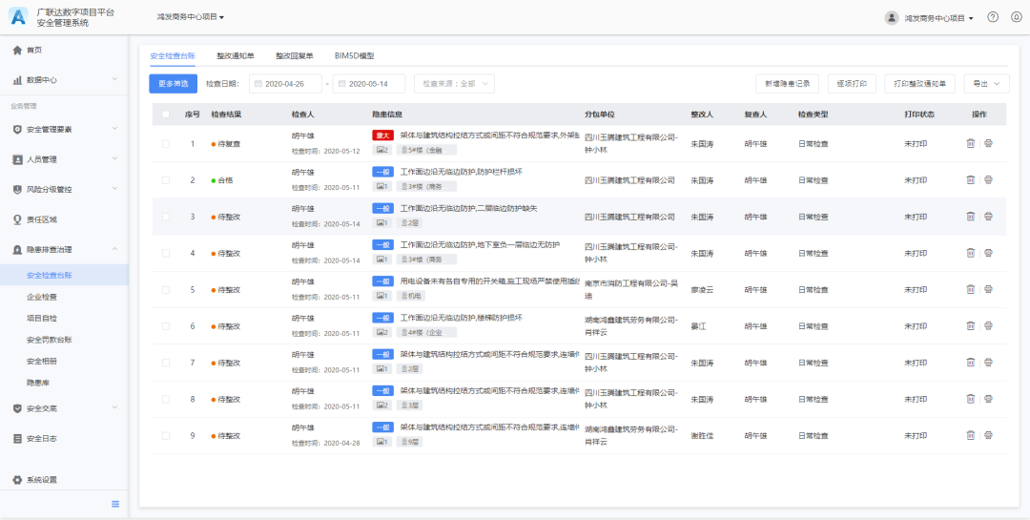This screenshot has width=1030, height=520.
Task: Print row 4 using printer icon
Action: tap(988, 253)
